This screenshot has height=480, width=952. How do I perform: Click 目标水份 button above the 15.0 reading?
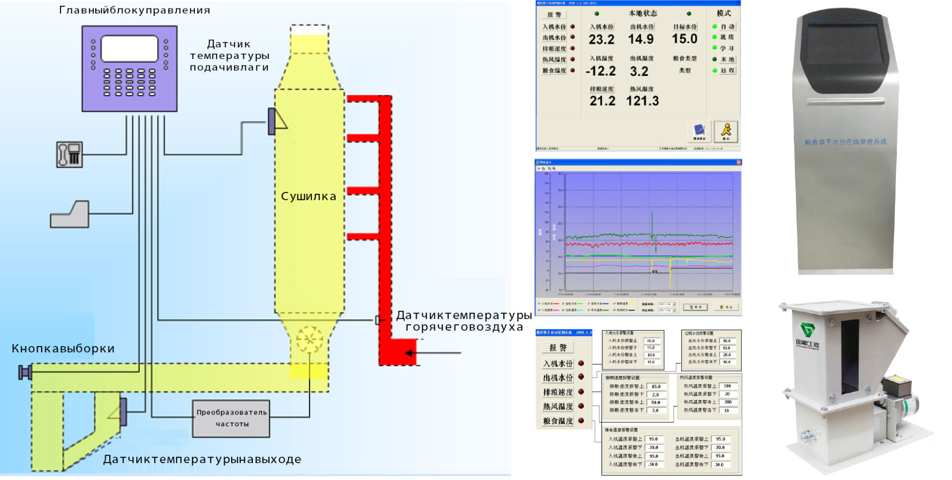(x=685, y=27)
